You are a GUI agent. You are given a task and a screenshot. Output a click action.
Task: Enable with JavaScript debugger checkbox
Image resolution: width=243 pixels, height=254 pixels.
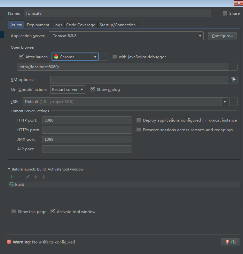click(114, 57)
